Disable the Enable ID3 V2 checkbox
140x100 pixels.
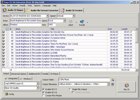tap(43, 93)
